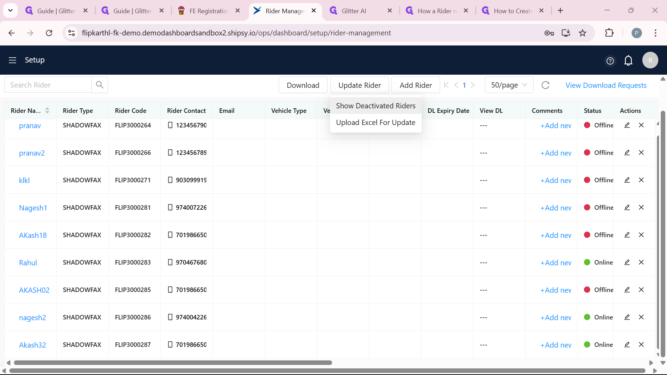Click current page number 1
667x375 pixels.
tap(464, 85)
